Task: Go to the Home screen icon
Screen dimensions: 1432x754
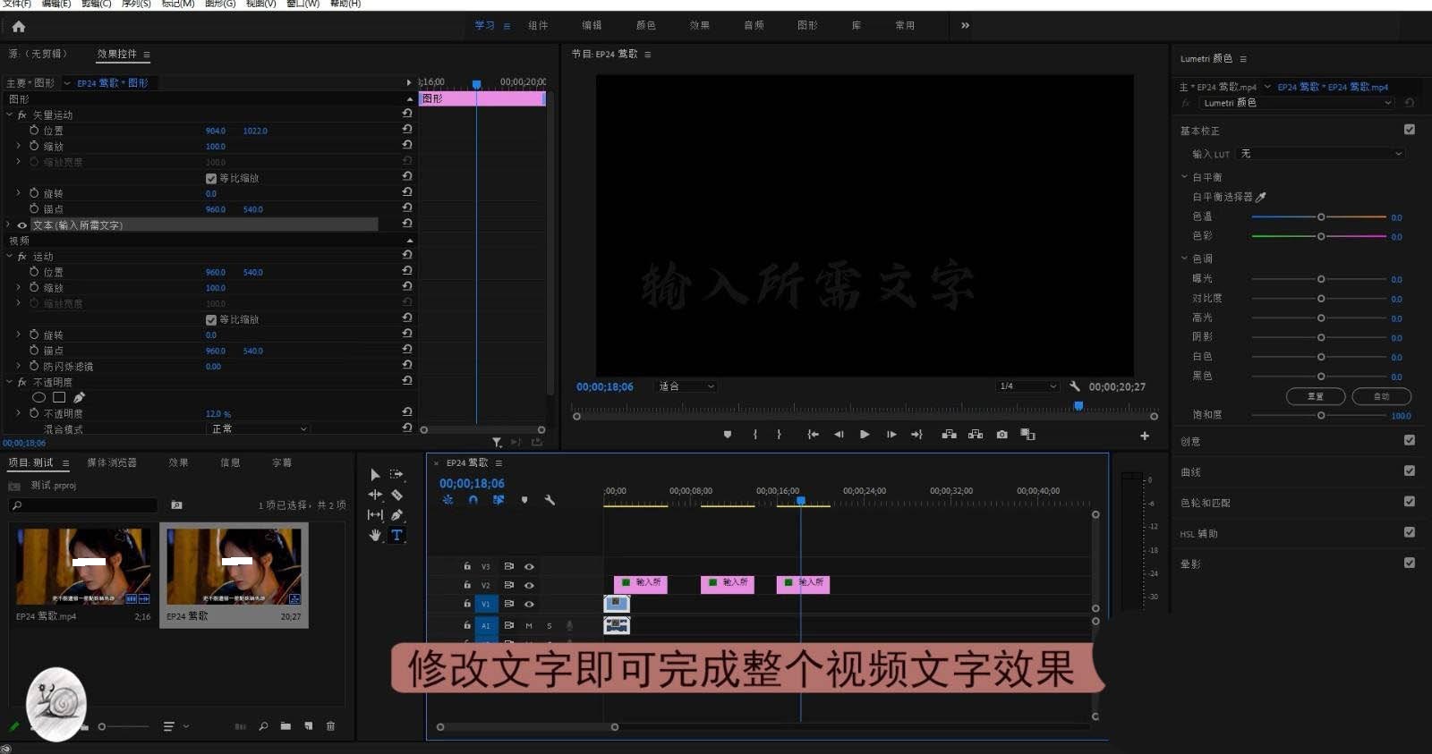Action: [19, 26]
